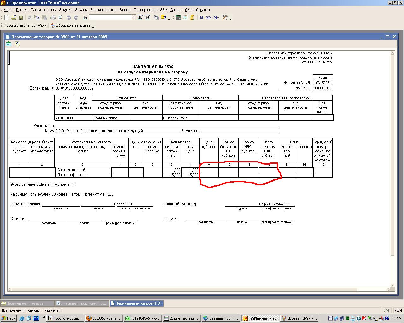
Task: Open the Цены menu
Action: point(52,10)
